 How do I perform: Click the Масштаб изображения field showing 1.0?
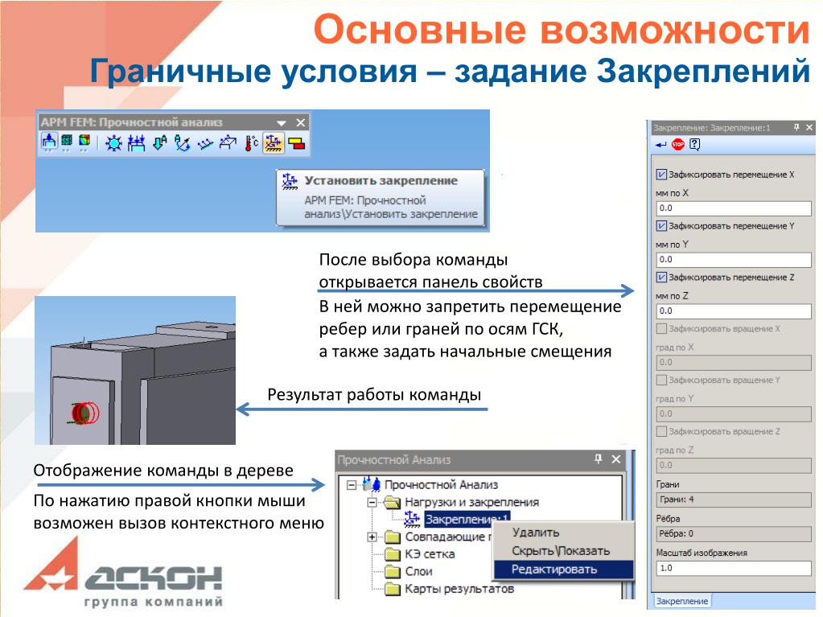(733, 568)
